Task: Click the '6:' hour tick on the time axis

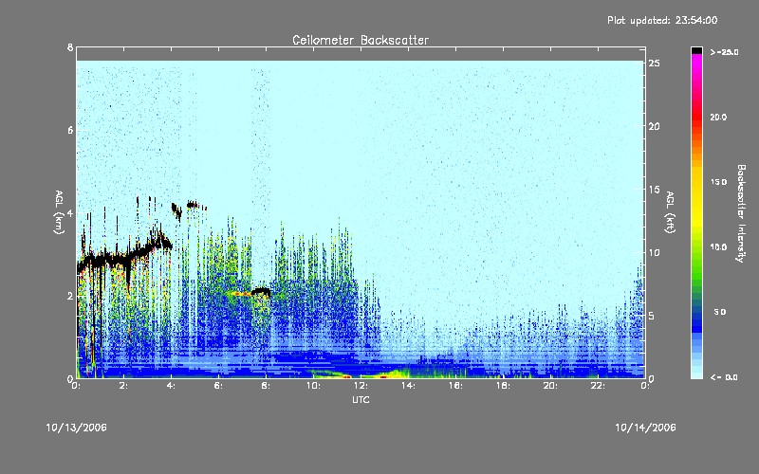Action: coord(219,386)
